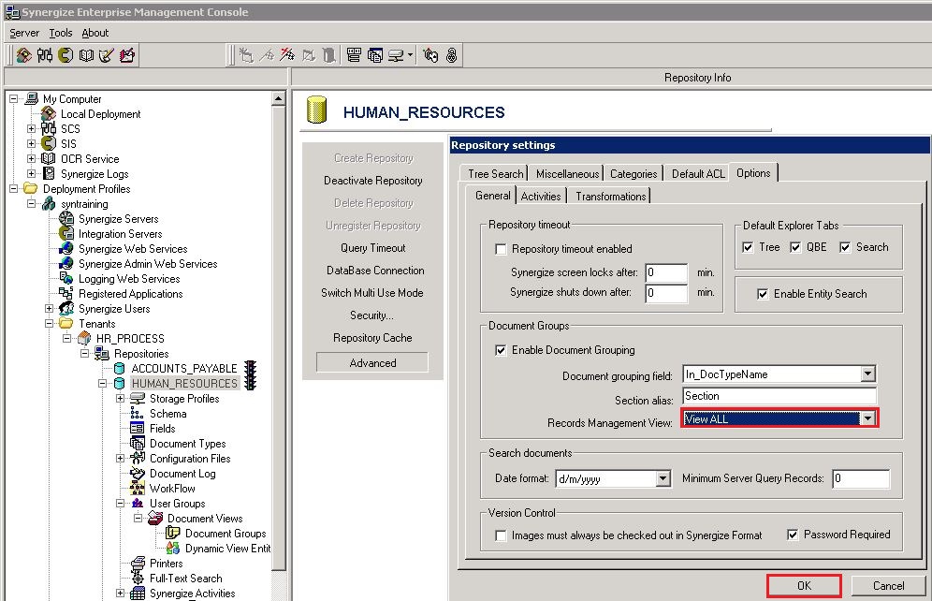Expand the Configuration Files tree node

tap(120, 459)
